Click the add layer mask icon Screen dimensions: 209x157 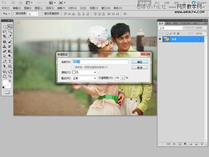click(x=180, y=144)
